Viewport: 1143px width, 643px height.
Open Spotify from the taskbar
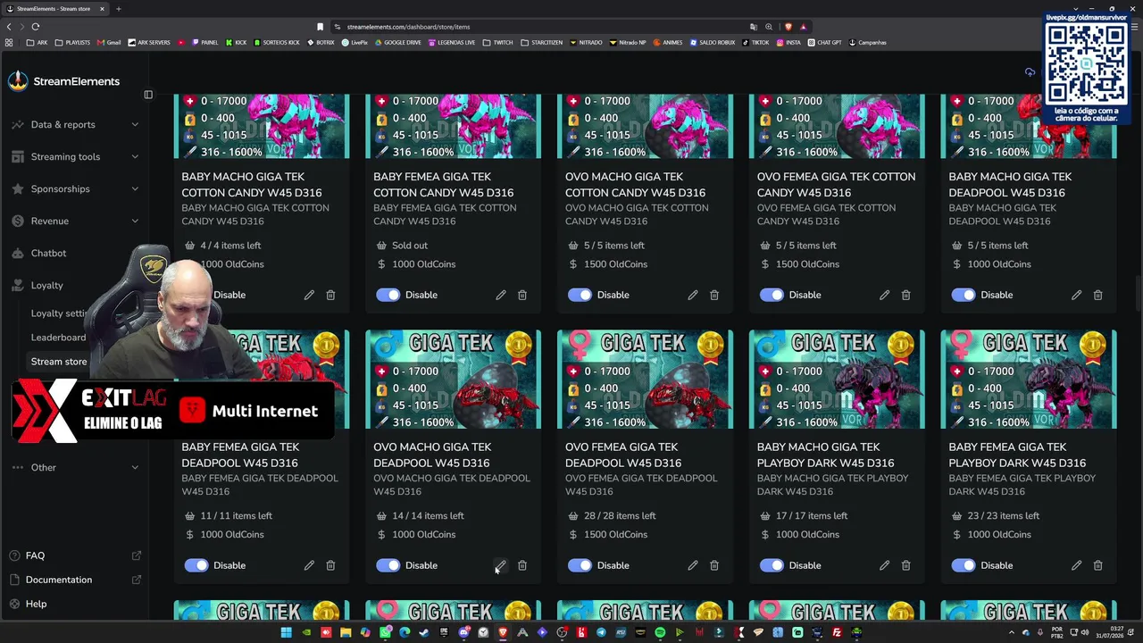point(660,632)
